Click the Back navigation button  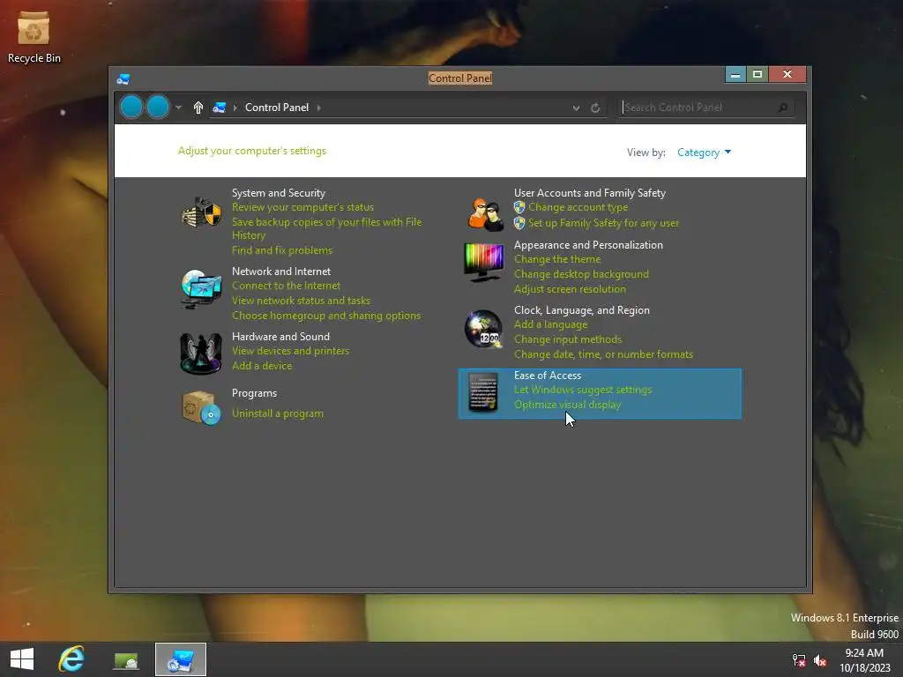(x=131, y=107)
